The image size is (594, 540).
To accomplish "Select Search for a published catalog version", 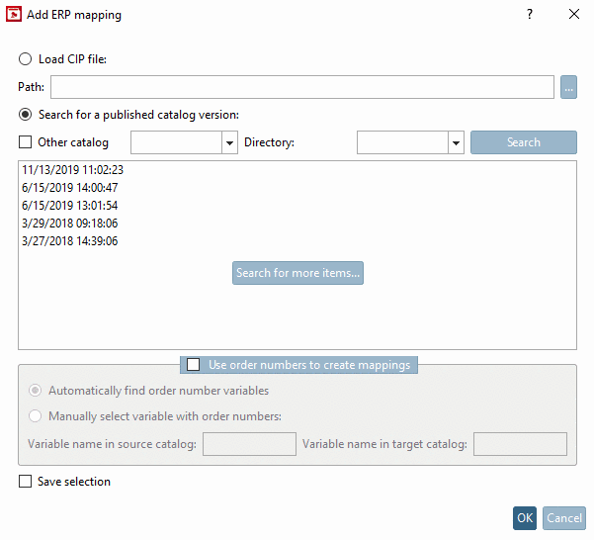I will 26,115.
